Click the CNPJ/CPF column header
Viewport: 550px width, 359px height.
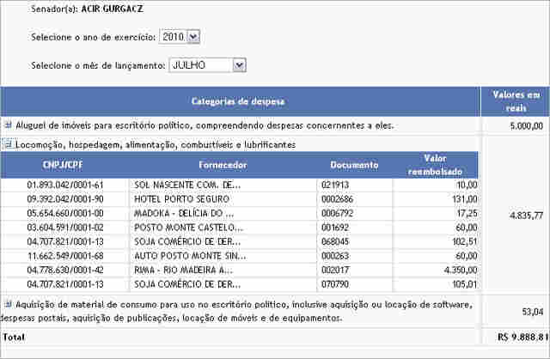click(64, 164)
